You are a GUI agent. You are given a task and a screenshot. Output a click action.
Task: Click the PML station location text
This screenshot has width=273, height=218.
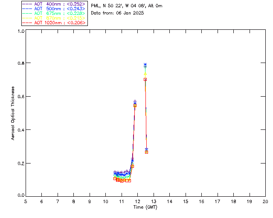(x=127, y=6)
